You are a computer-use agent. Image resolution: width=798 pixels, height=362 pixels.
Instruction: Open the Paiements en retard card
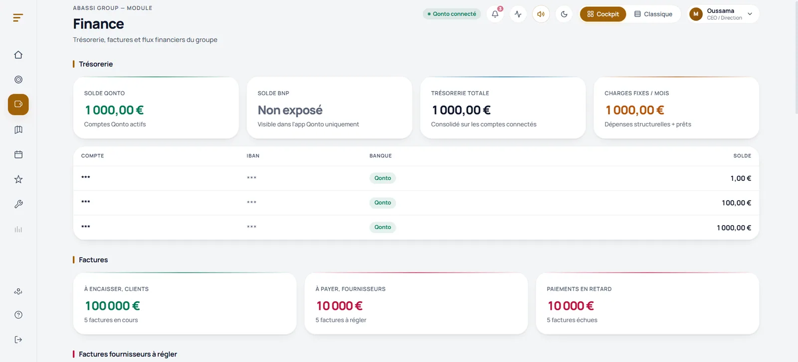pyautogui.click(x=647, y=303)
